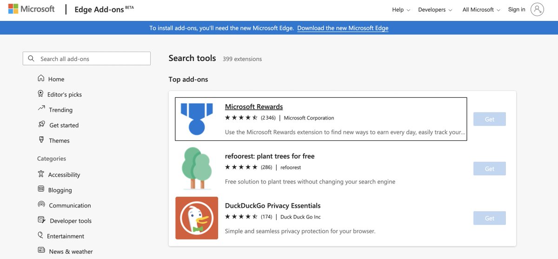This screenshot has width=558, height=259.
Task: Open the All Microsoft dropdown
Action: click(x=481, y=10)
